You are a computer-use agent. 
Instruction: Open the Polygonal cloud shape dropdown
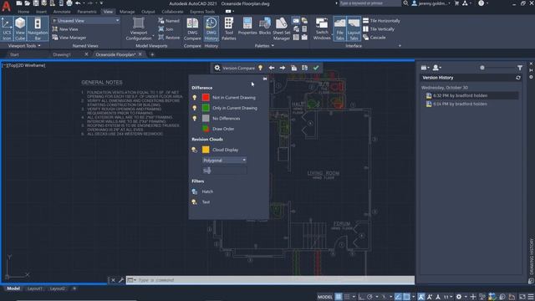[x=224, y=161]
